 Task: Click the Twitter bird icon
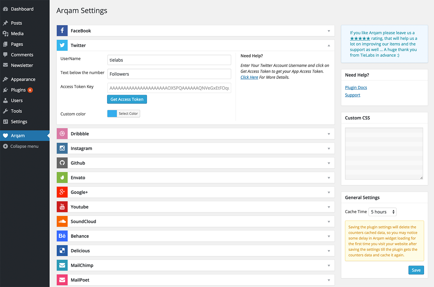pyautogui.click(x=62, y=45)
